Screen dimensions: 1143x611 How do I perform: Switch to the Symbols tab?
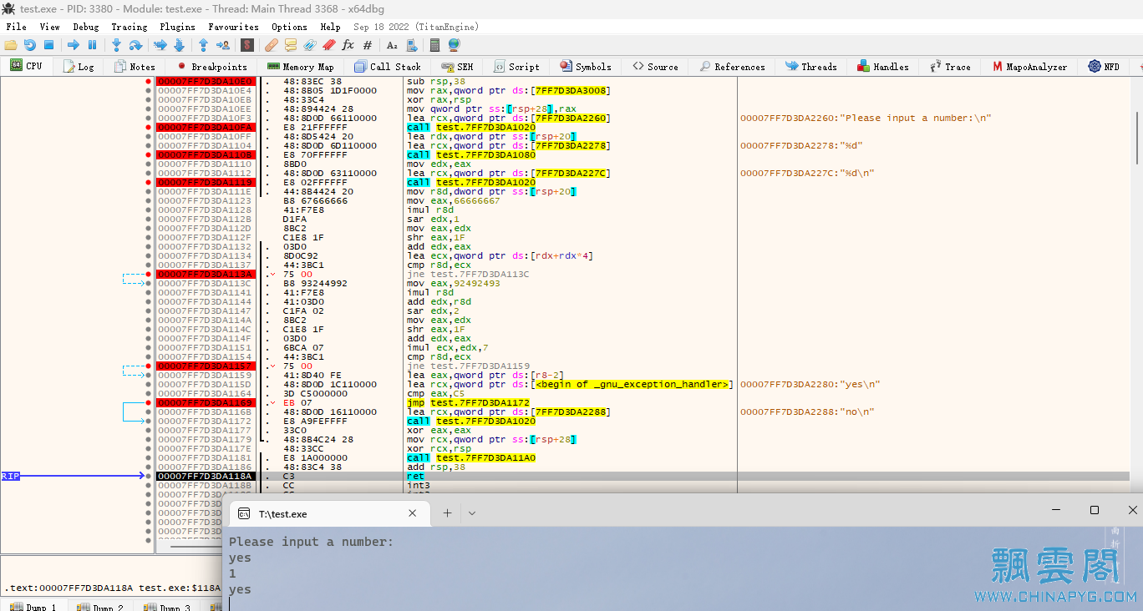point(586,67)
